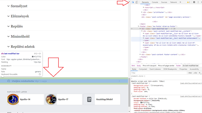The image size is (202, 113).
Task: Open DevTools settings gear
Action: [194, 2]
